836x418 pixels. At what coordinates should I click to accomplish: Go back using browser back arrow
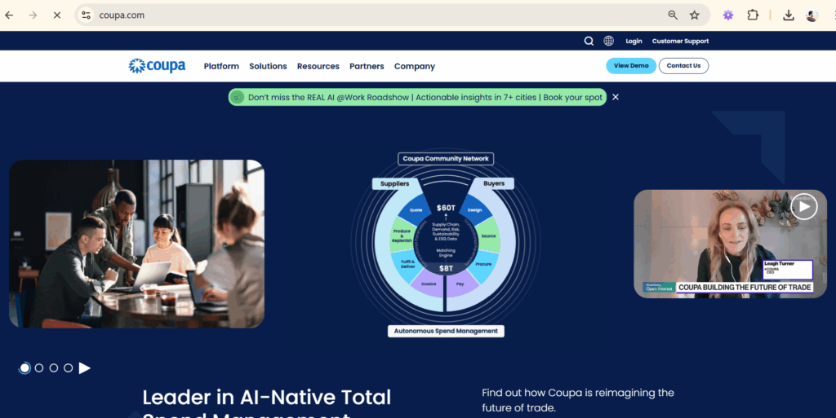(9, 15)
